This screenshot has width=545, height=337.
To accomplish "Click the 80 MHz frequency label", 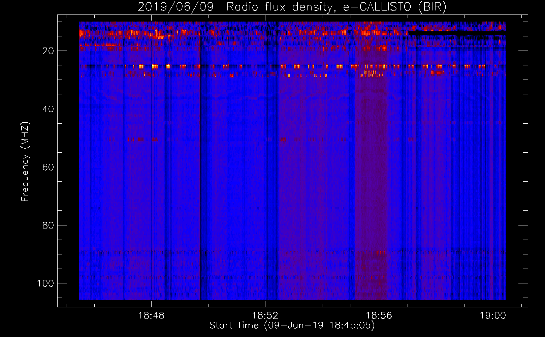I will (48, 225).
